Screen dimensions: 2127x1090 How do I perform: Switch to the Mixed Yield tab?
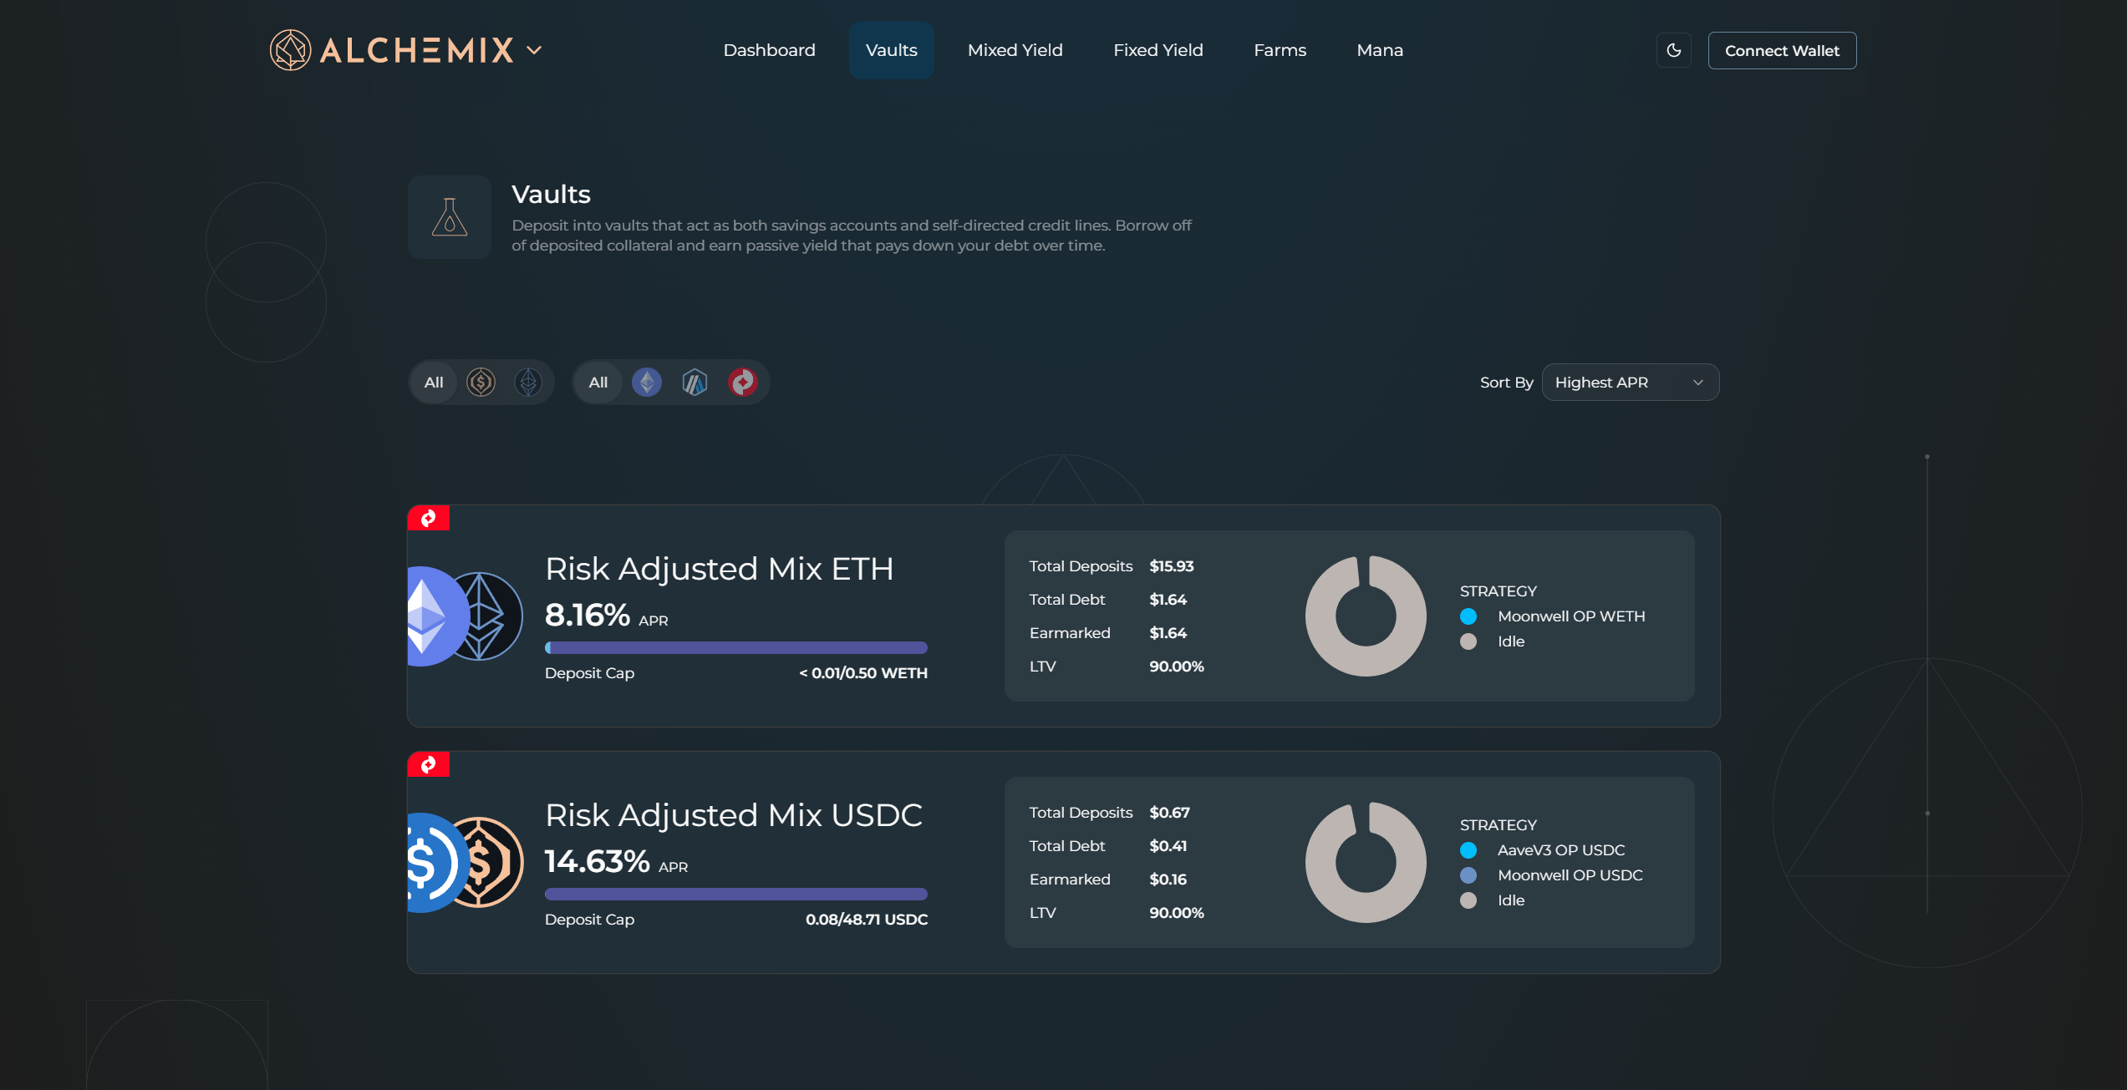[1015, 49]
